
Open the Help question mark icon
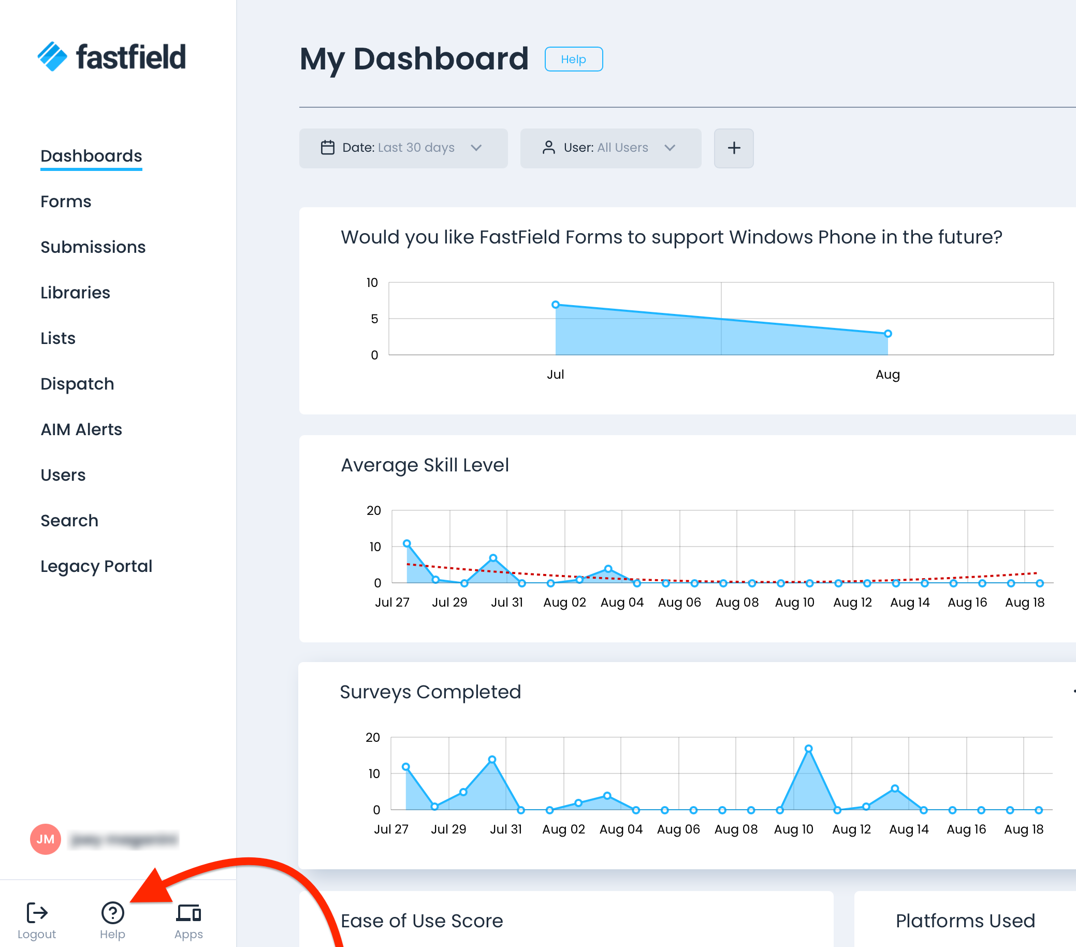112,913
